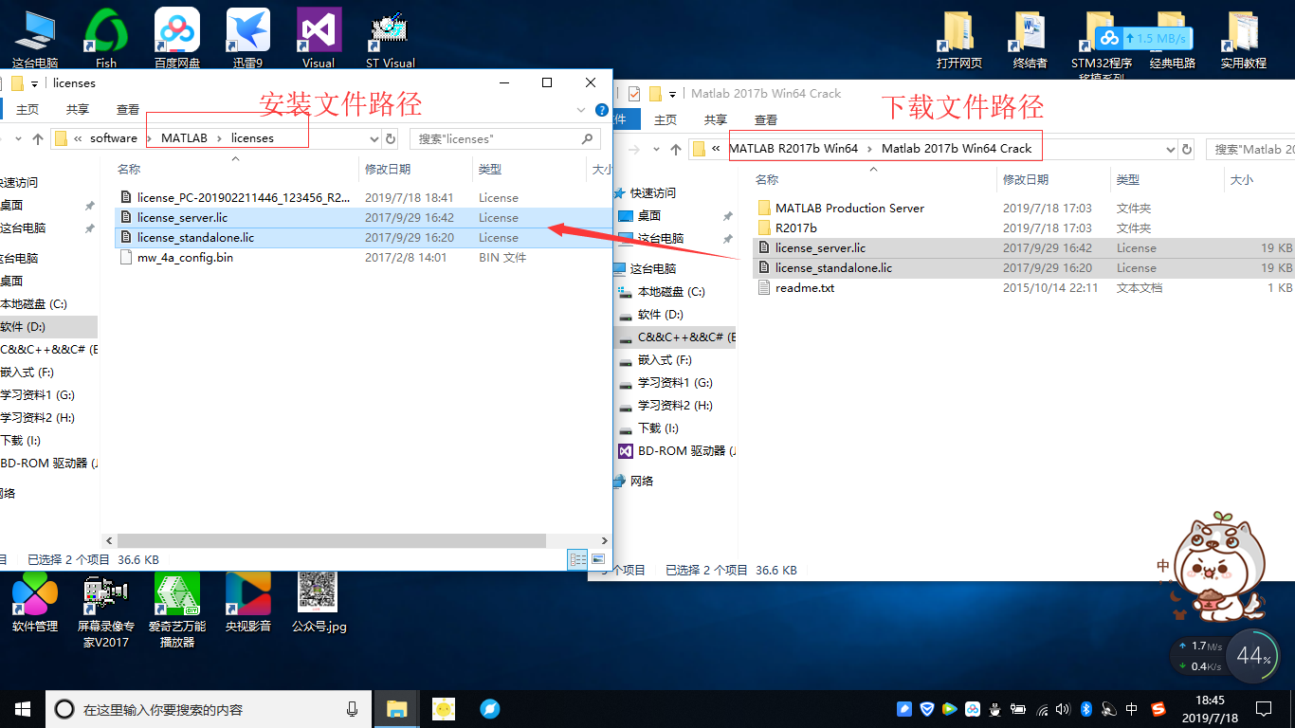Open the 实用教程 desktop folder

pos(1243,38)
